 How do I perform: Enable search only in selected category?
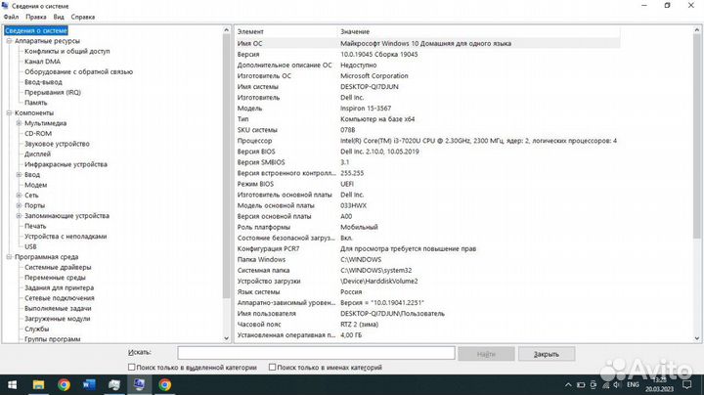[x=132, y=368]
